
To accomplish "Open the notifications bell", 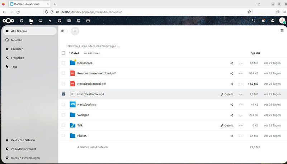I will tap(263, 21).
